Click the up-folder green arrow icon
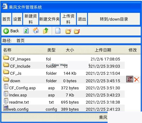Screen dimensions: 142x123 [46, 31]
